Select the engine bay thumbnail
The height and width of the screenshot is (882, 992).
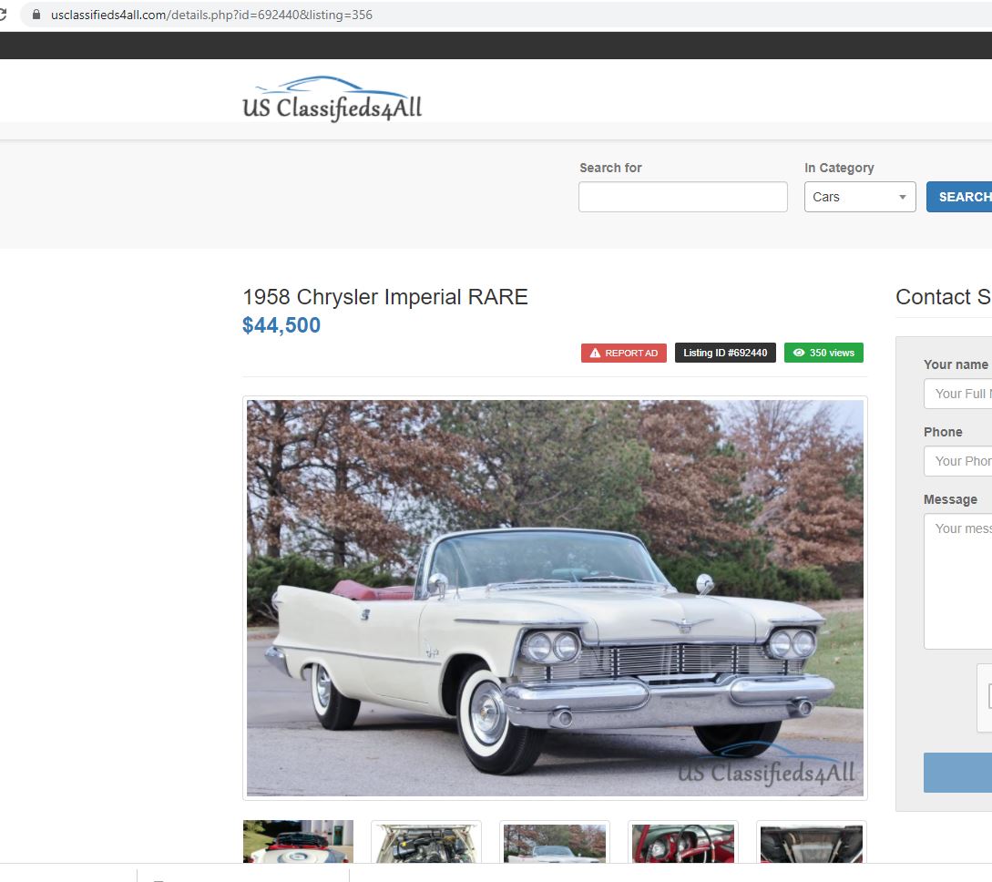pyautogui.click(x=425, y=843)
